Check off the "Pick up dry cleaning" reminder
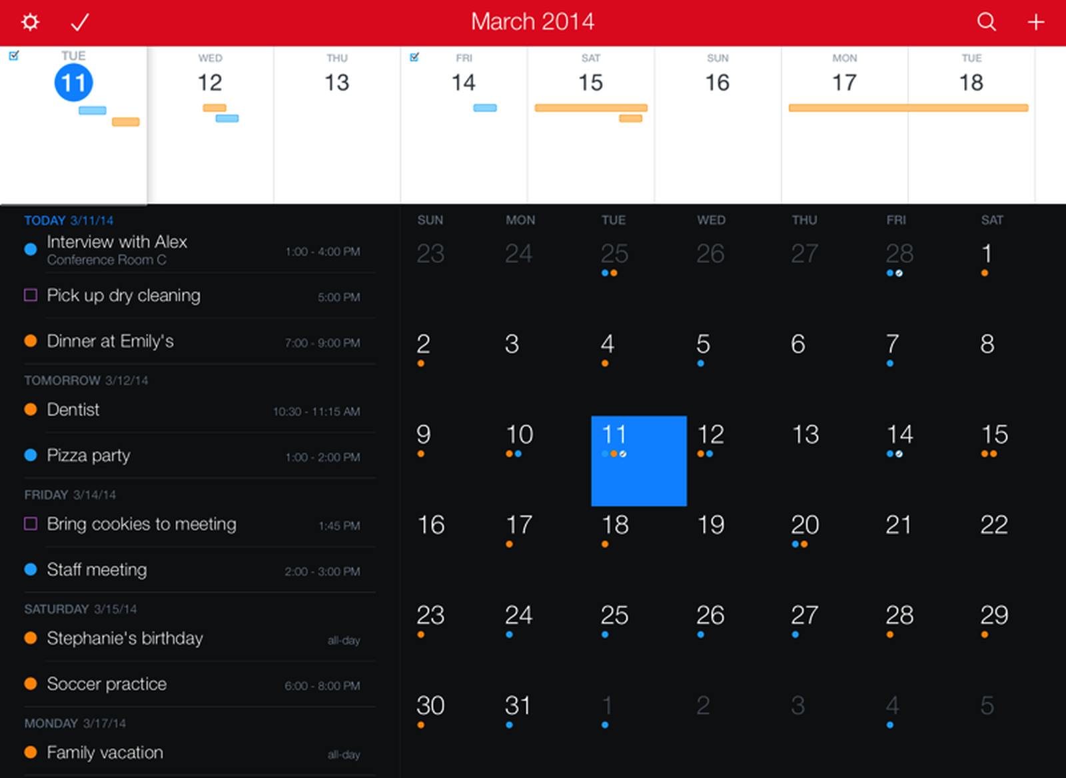Screen dimensions: 1066x778 (29, 295)
